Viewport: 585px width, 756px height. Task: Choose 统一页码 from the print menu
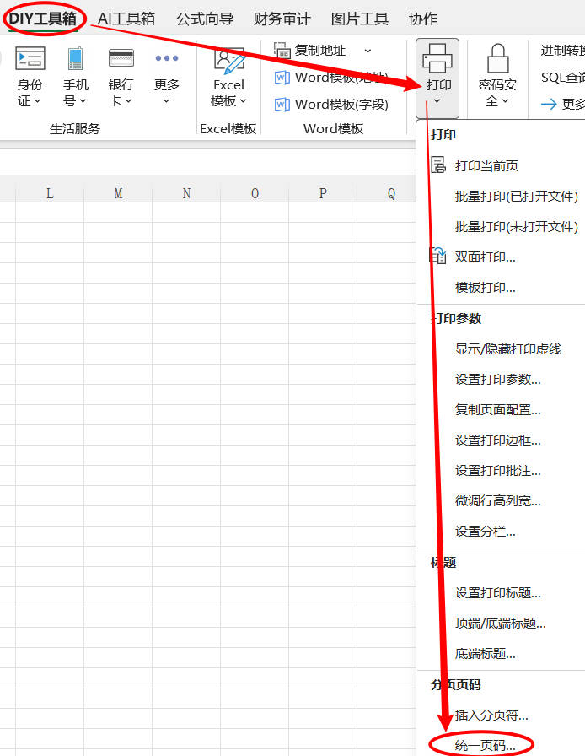484,745
